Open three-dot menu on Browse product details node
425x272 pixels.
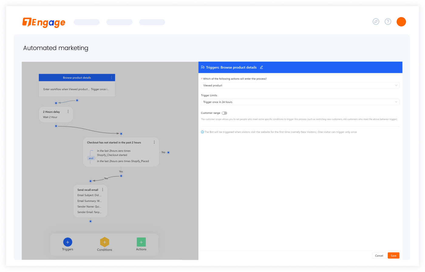point(111,78)
